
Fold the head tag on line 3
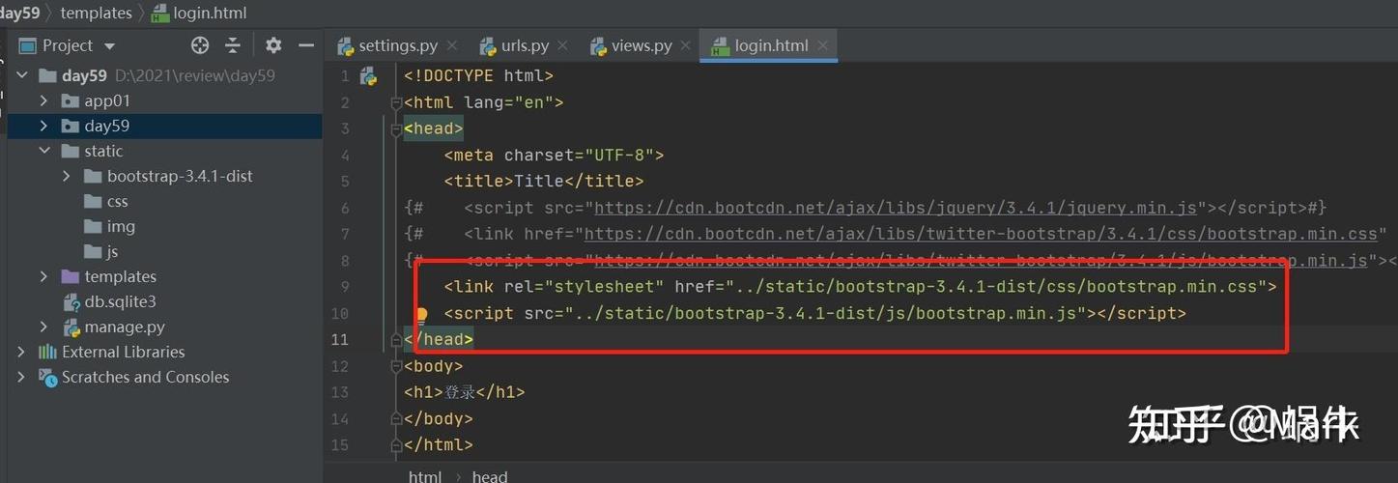coord(396,128)
